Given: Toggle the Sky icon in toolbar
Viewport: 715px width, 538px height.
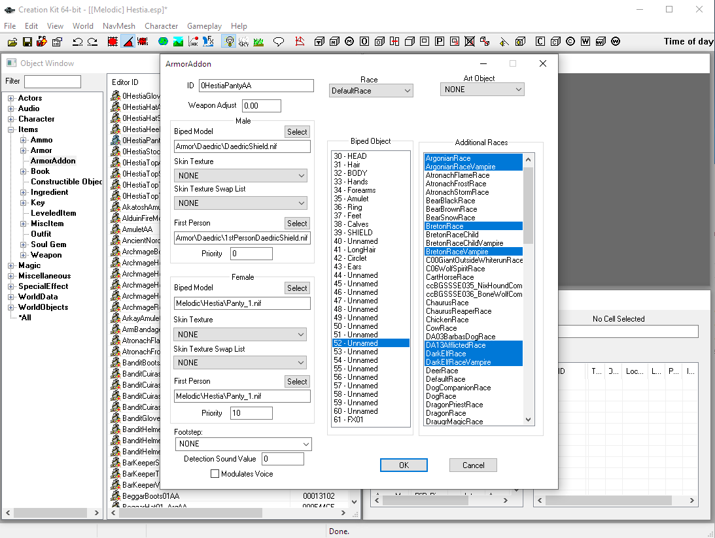Looking at the screenshot, I should click(243, 42).
